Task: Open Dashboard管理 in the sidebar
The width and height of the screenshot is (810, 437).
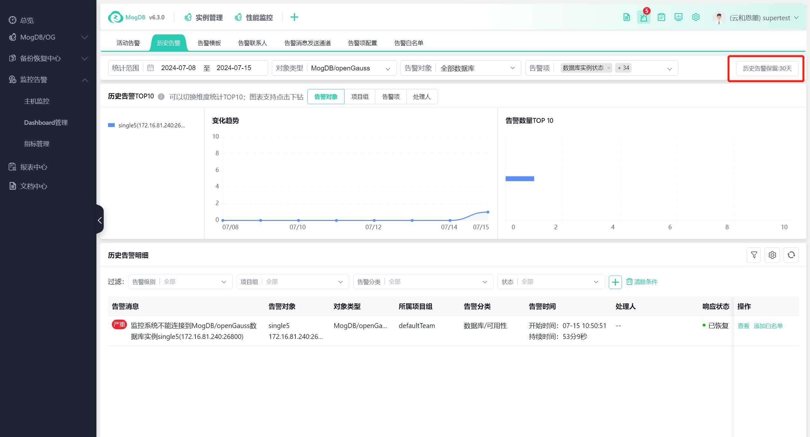Action: click(46, 123)
